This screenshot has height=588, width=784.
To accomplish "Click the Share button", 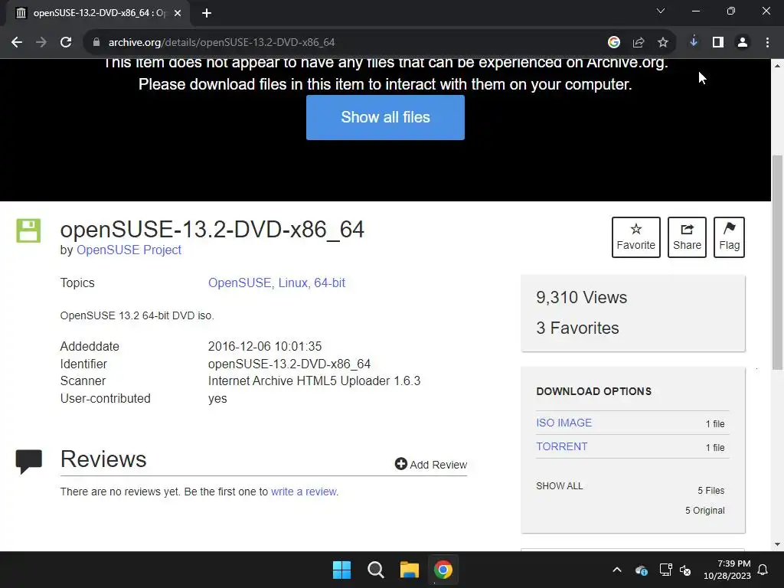I will 687,237.
